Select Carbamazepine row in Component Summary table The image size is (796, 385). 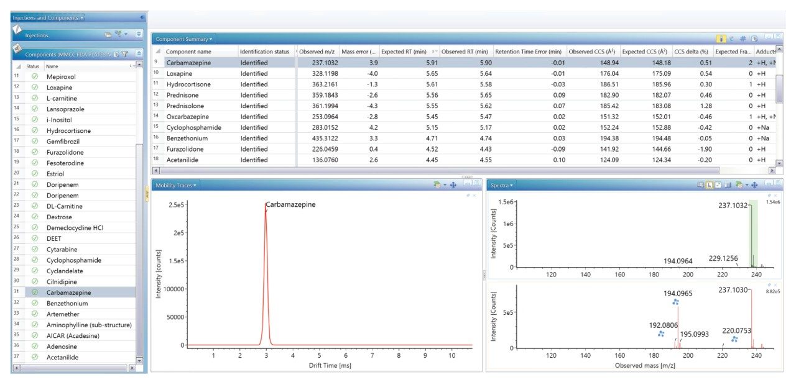pyautogui.click(x=464, y=63)
